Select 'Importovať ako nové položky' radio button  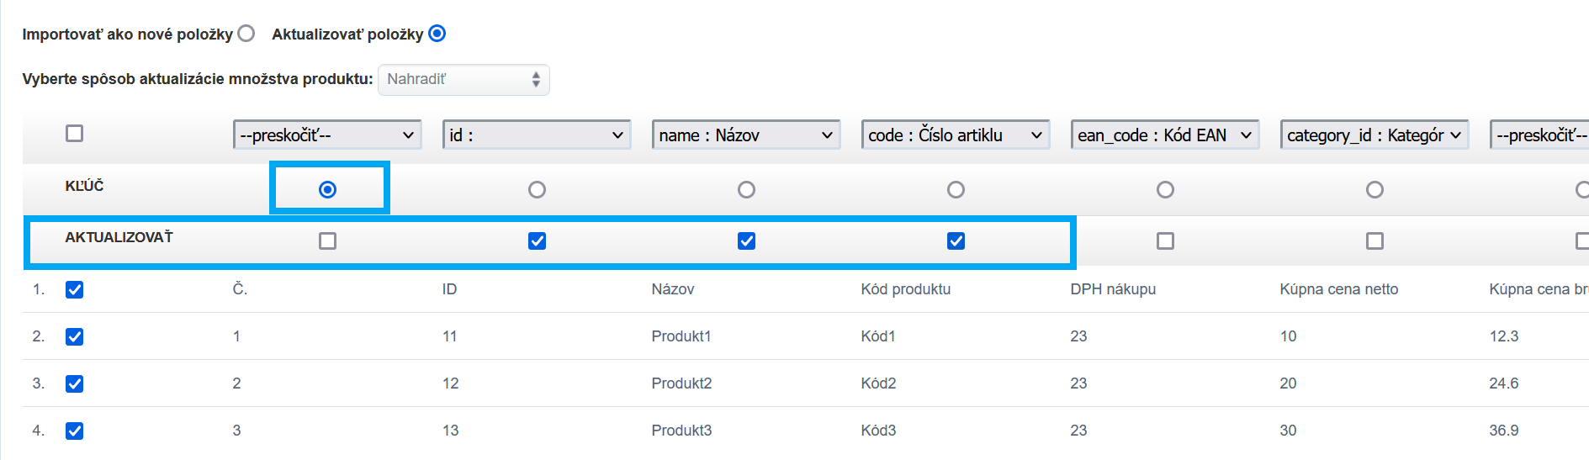pos(246,34)
